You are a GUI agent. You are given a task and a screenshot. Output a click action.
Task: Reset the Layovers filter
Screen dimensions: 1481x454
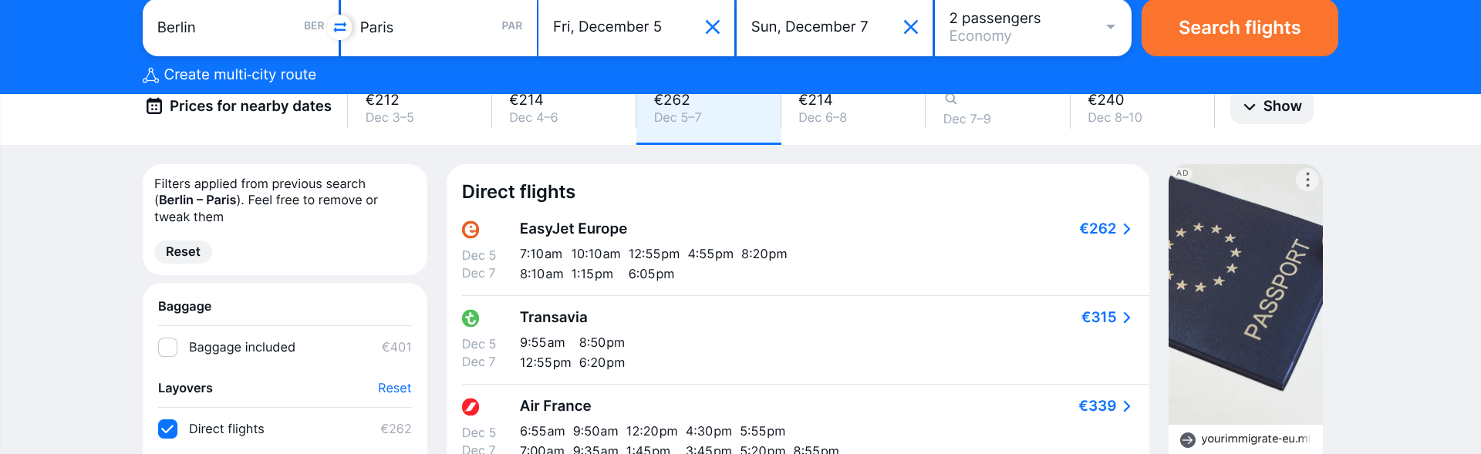pyautogui.click(x=394, y=388)
